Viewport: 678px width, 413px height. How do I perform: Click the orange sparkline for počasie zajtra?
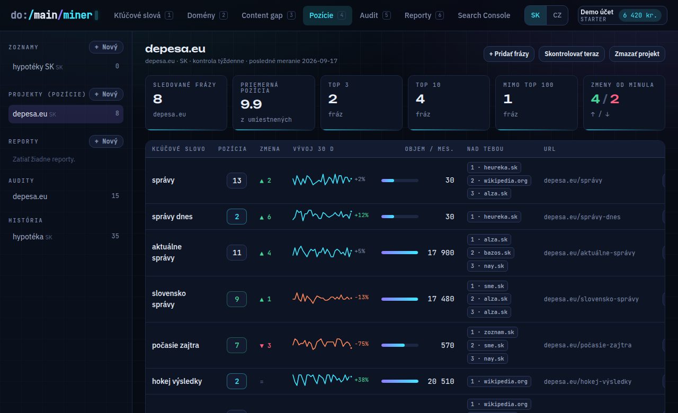coord(323,344)
